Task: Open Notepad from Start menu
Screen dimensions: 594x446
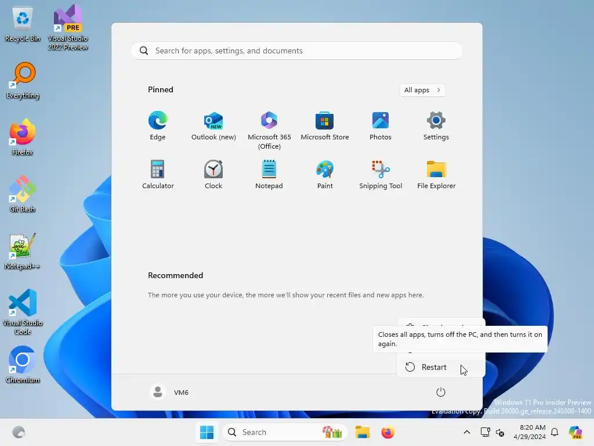Action: pos(269,174)
